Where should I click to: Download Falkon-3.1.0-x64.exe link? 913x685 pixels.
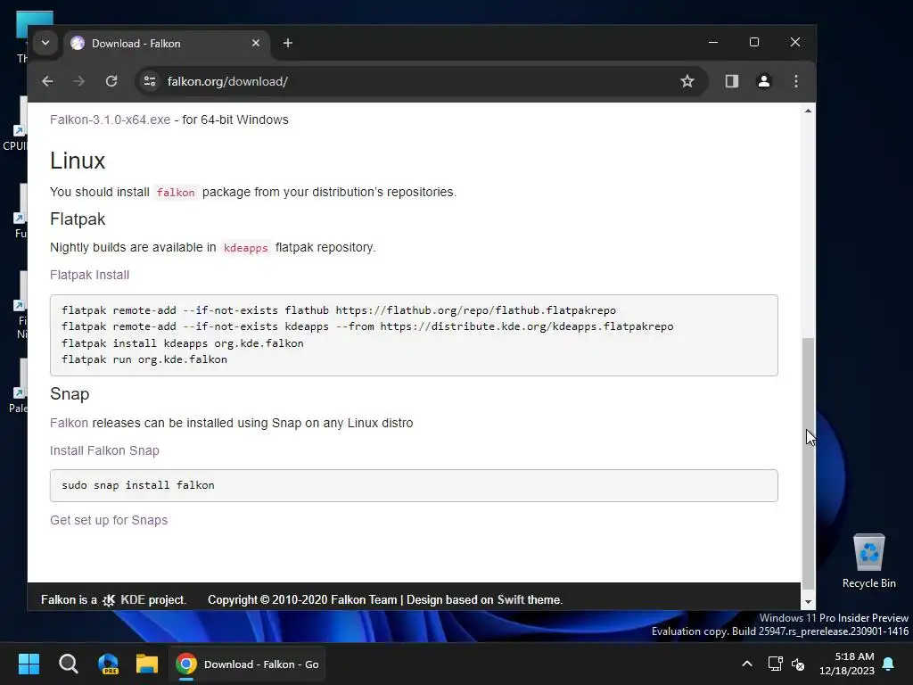click(110, 120)
